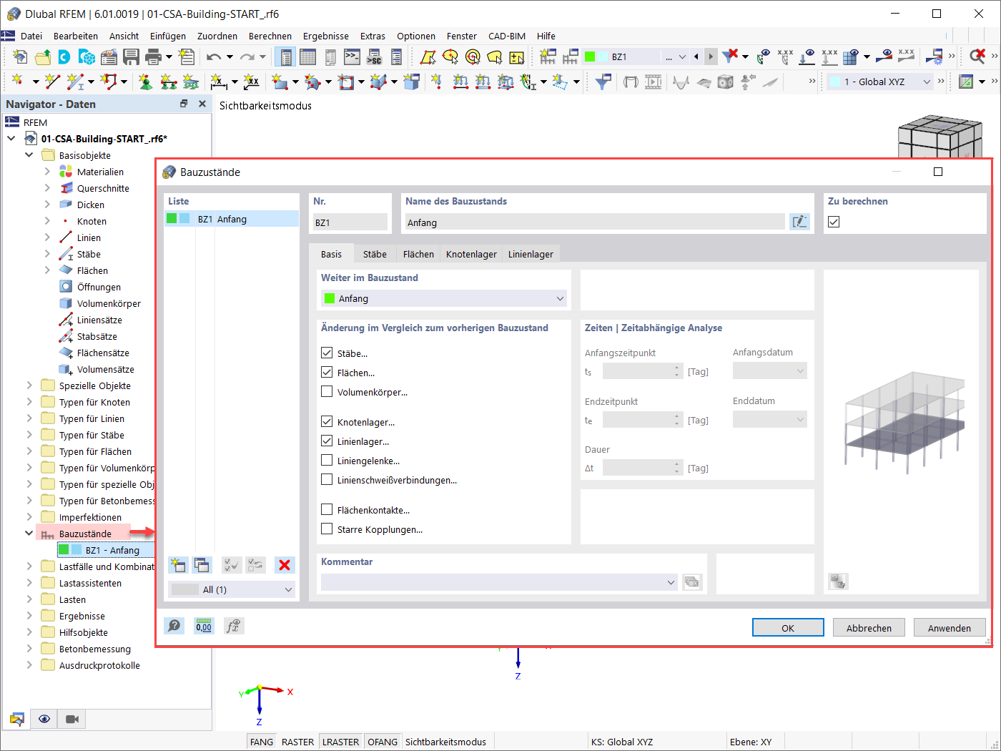Toggle the Zu berechnen checkbox

pos(834,222)
